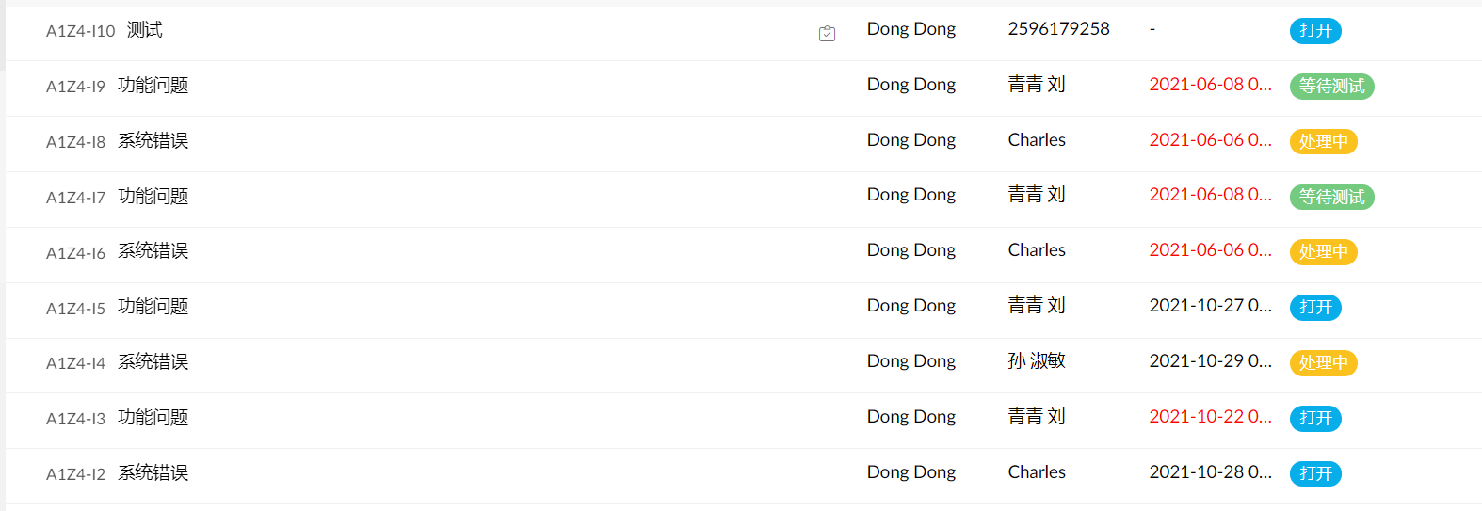Click reporter Dong Dong on row A1Z4-I3
Image resolution: width=1482 pixels, height=511 pixels.
pos(910,417)
